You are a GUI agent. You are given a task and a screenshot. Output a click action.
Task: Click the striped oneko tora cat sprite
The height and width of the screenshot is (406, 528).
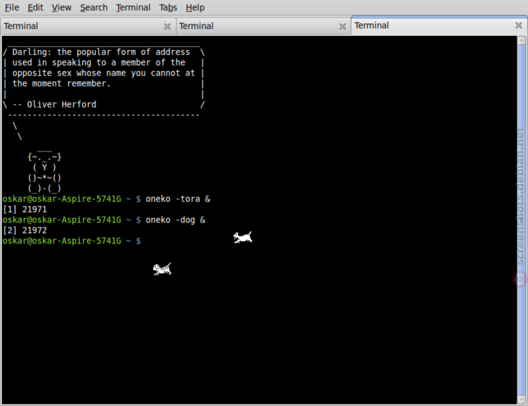click(162, 269)
